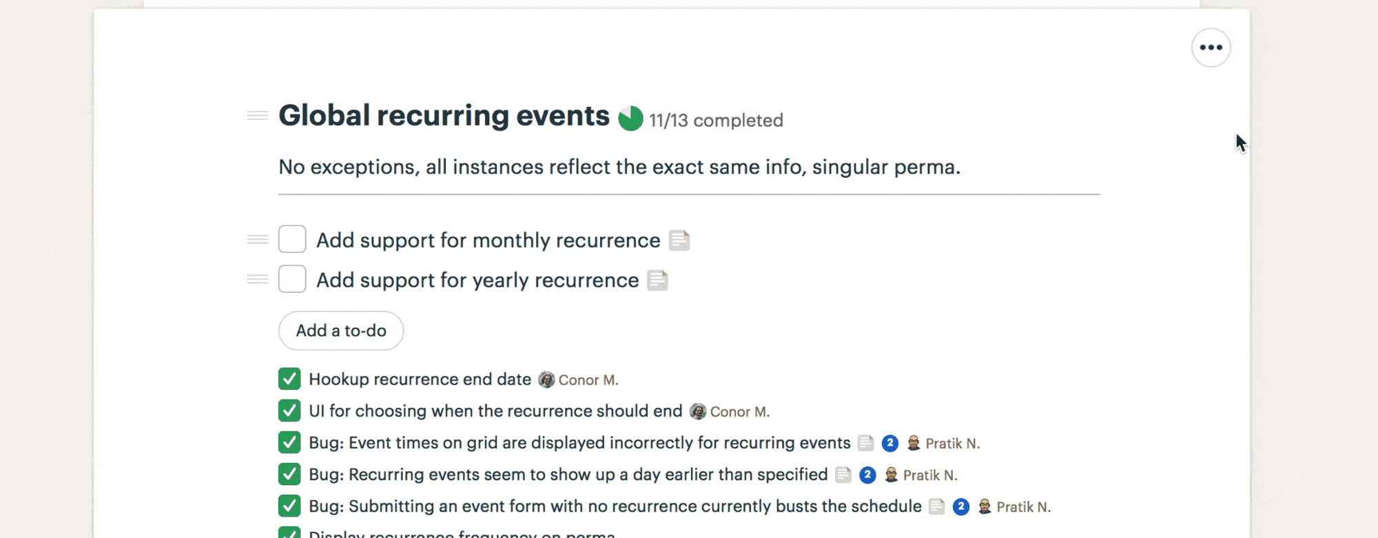Image resolution: width=1378 pixels, height=538 pixels.
Task: Check off Add support for yearly recurrence
Action: point(292,279)
